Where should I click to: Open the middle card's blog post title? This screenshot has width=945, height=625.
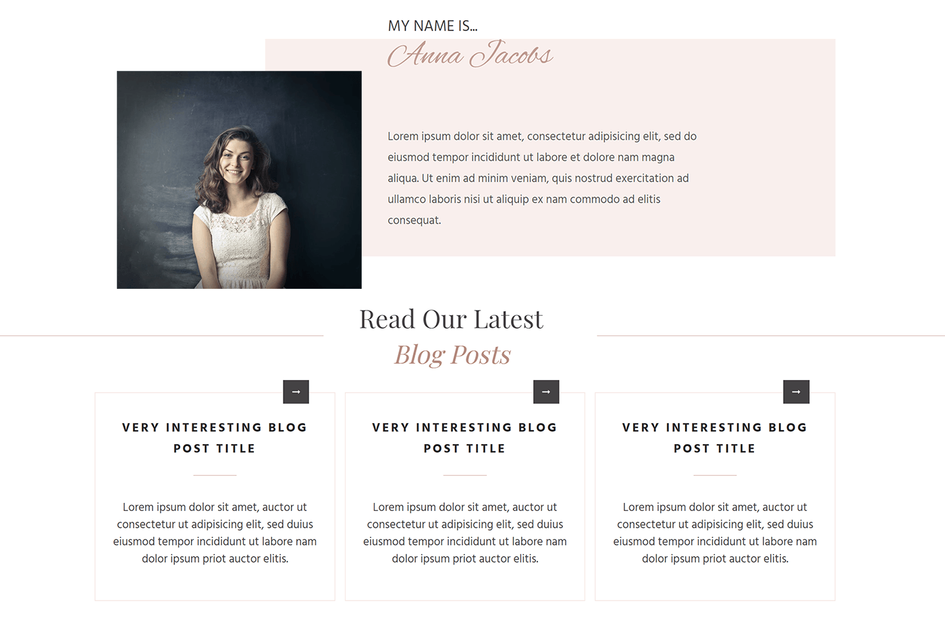tap(465, 438)
